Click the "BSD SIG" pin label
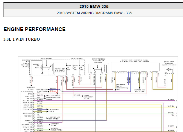Image resolution: width=183 pixels, height=132 pixels. pos(29,98)
